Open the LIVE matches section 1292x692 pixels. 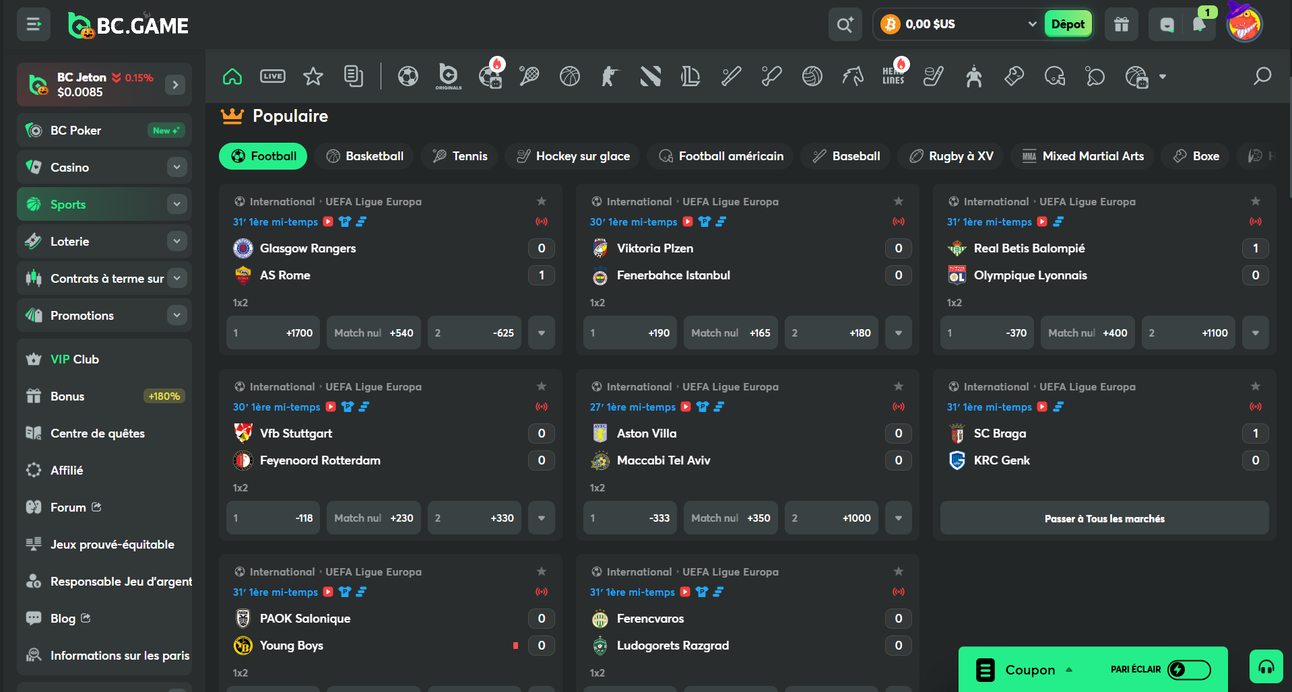point(273,77)
